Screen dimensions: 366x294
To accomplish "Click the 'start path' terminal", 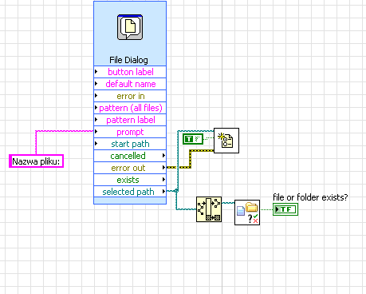I will pyautogui.click(x=130, y=144).
